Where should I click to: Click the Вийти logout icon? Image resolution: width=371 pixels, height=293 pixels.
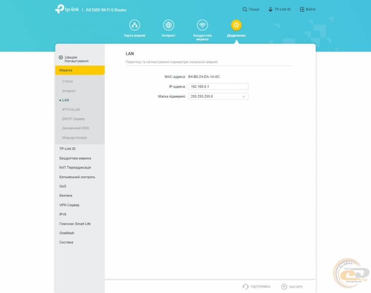(302, 9)
